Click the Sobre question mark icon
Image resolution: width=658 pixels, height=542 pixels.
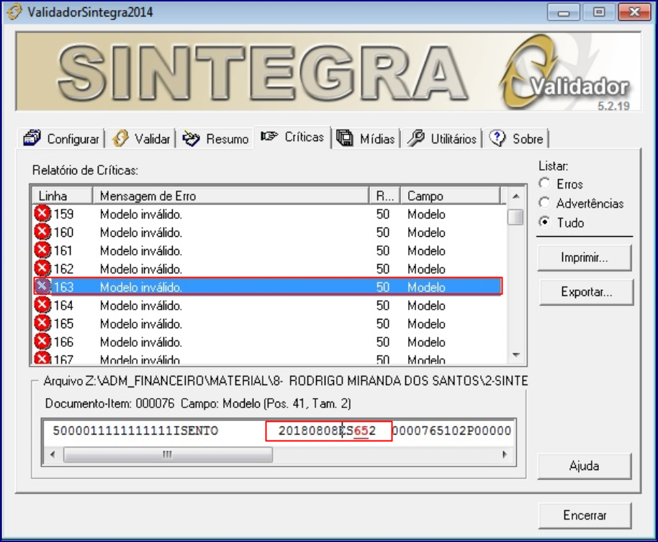tap(497, 138)
